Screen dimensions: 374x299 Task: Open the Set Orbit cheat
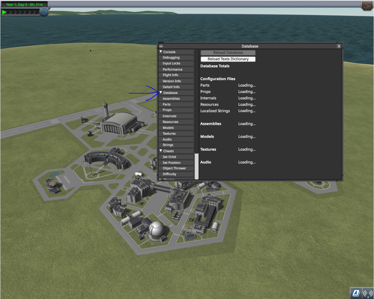(177, 157)
